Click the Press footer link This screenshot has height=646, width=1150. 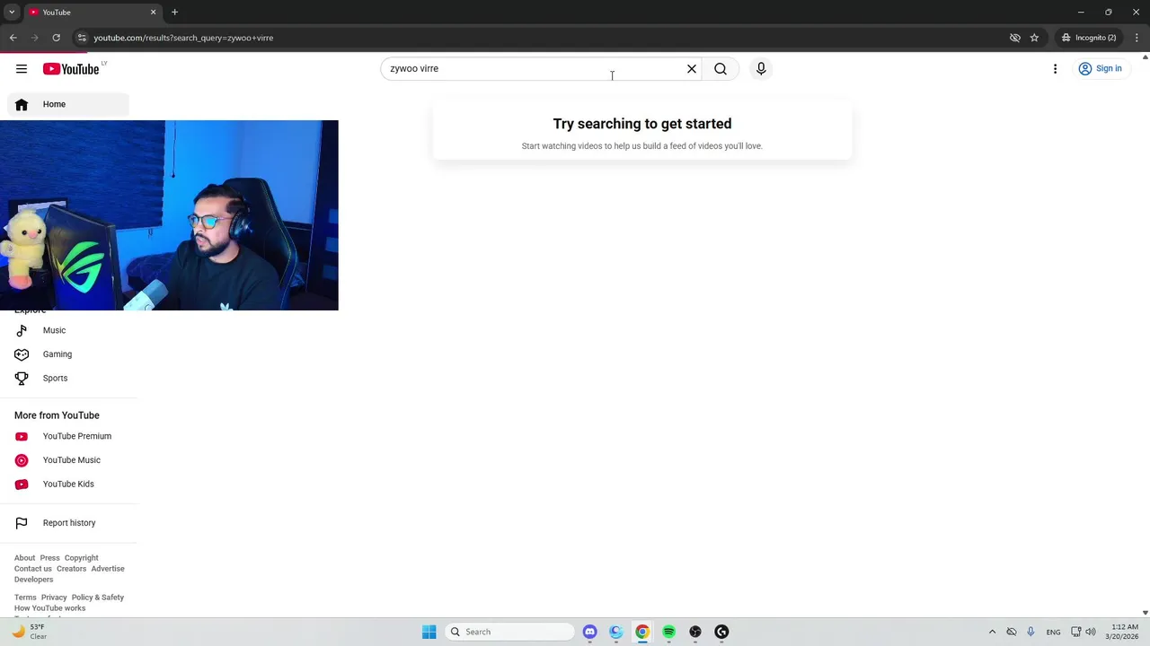[49, 558]
